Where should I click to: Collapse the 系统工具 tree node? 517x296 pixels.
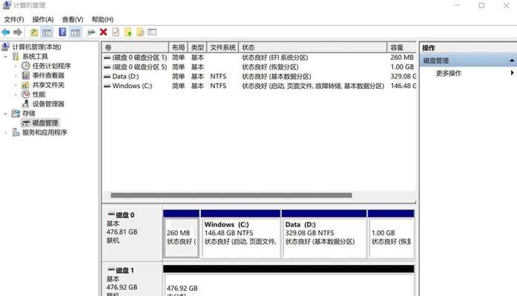[6, 56]
